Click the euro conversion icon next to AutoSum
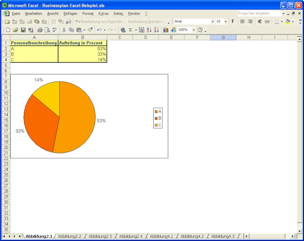The image size is (304, 241). pos(141,30)
